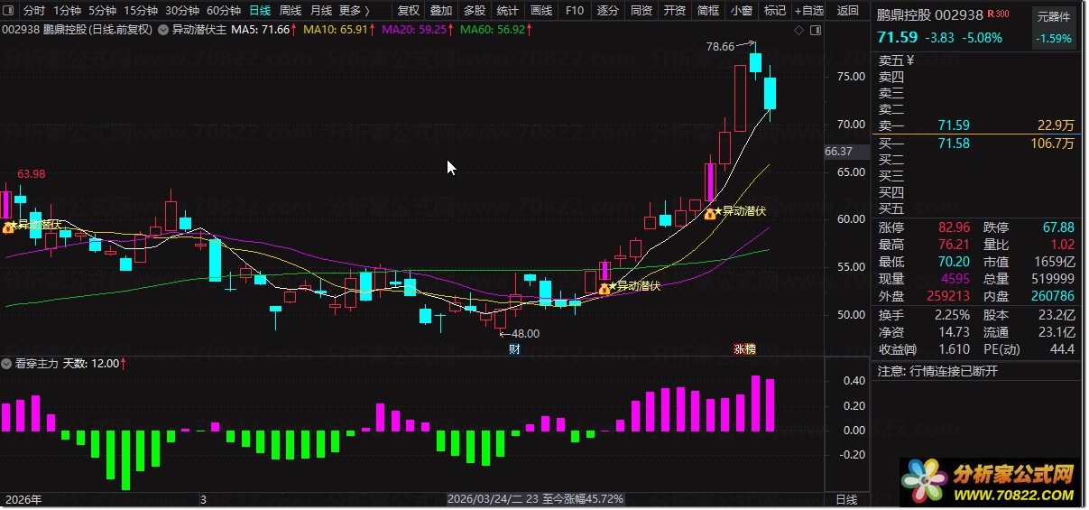Open the 多股 multi-stock view
The width and height of the screenshot is (1089, 510).
(475, 11)
